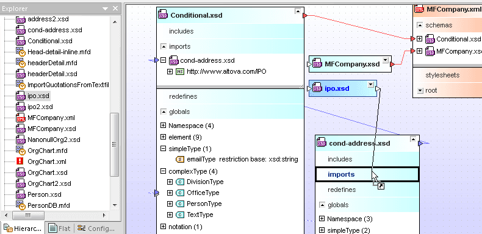Click PersonDB.mfd mapping file icon
The image size is (482, 234).
(x=21, y=205)
